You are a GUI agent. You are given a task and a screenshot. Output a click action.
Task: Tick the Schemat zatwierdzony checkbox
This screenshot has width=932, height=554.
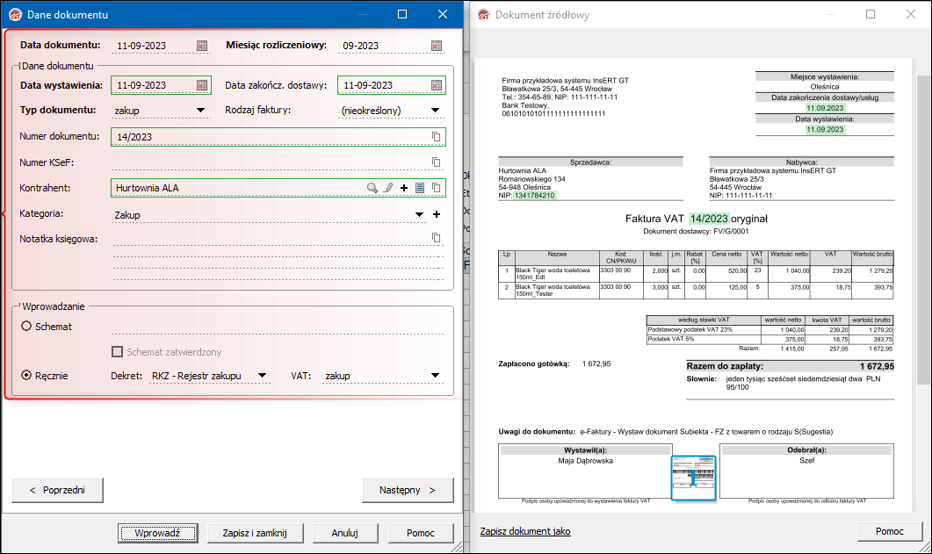(x=118, y=352)
